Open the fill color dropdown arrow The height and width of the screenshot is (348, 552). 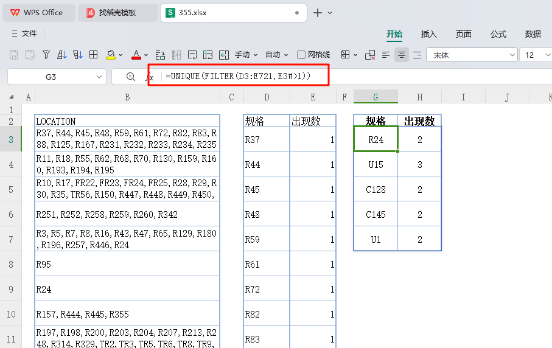[121, 55]
